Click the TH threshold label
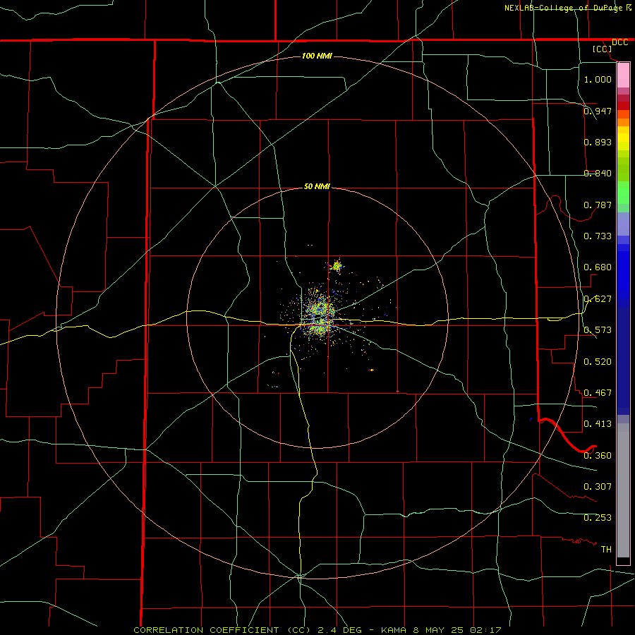The height and width of the screenshot is (635, 635). [x=606, y=549]
